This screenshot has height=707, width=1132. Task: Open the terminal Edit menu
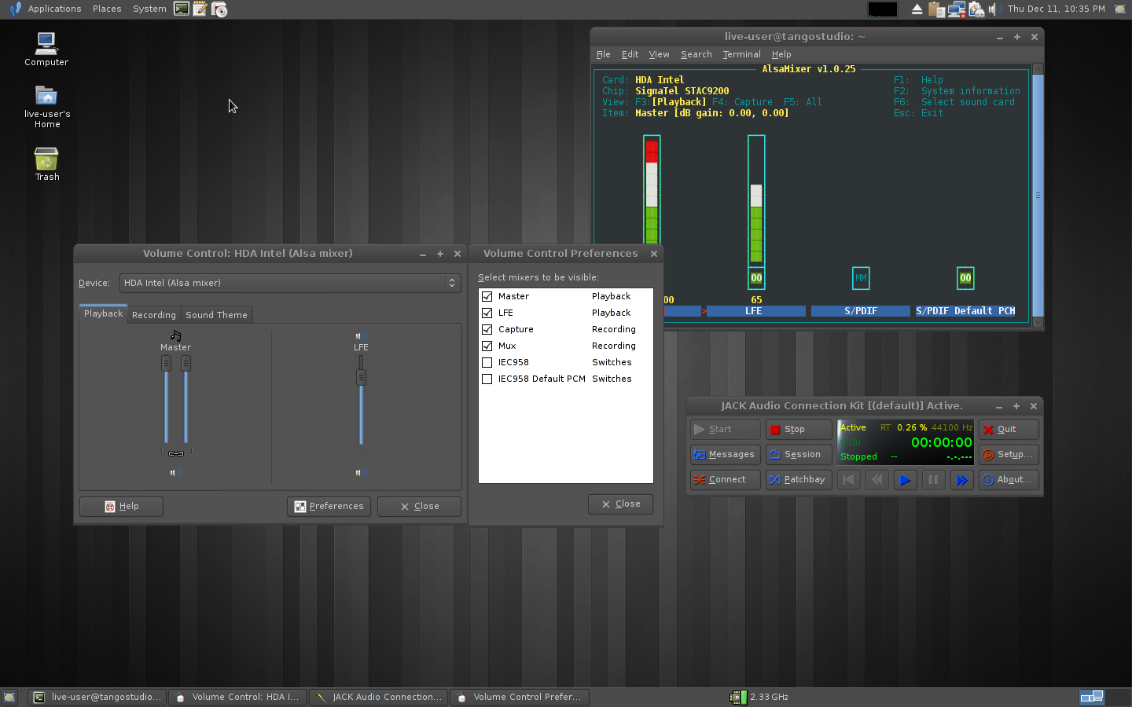point(630,54)
